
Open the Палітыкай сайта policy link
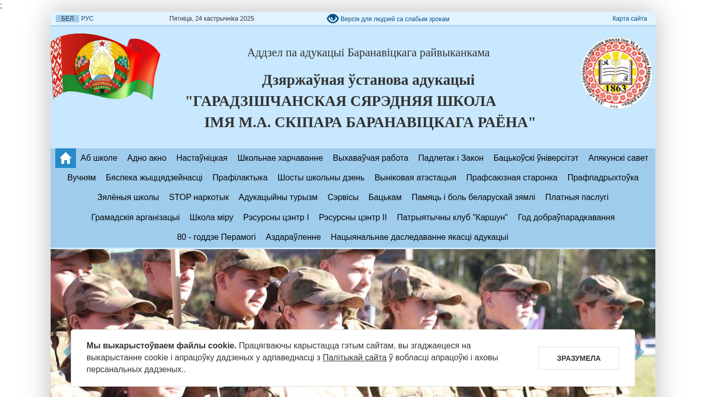[x=355, y=357]
